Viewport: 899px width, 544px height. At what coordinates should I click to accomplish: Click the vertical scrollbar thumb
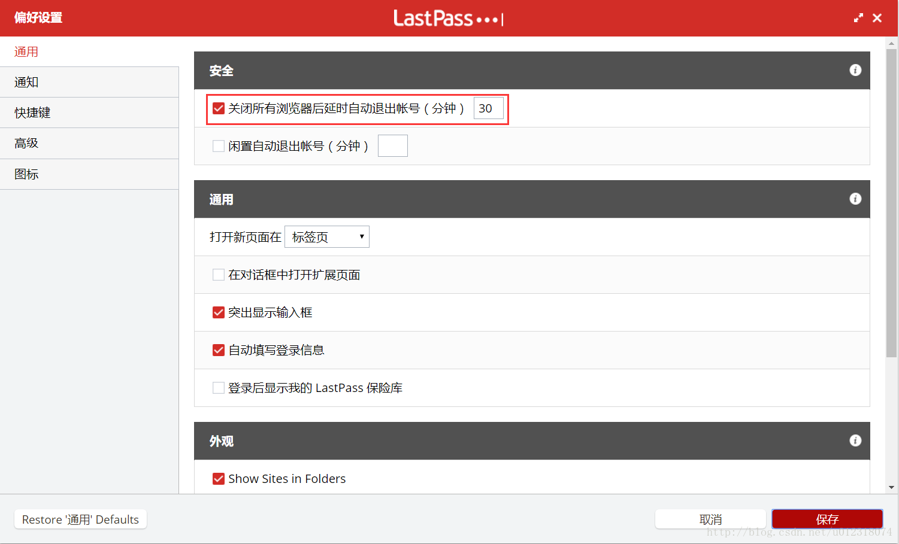coord(891,203)
